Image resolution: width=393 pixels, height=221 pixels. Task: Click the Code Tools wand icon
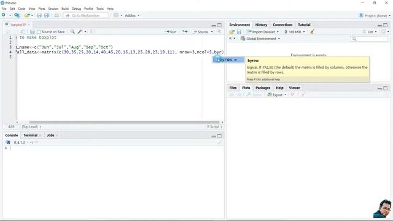click(x=80, y=31)
